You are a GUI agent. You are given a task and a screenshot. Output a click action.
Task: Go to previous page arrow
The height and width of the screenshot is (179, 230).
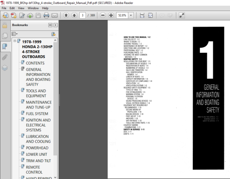coord(66,15)
